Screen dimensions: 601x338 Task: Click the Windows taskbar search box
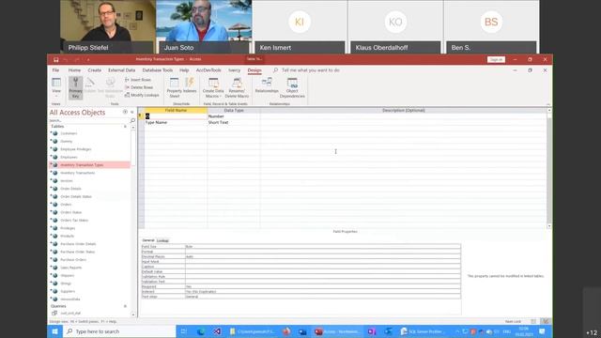coord(119,331)
